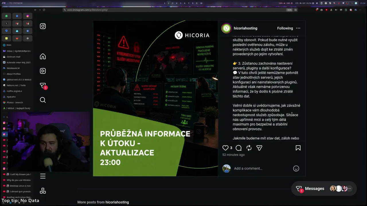Go to Instagram Home feed
Image resolution: width=367 pixels, height=206 pixels.
click(x=43, y=56)
